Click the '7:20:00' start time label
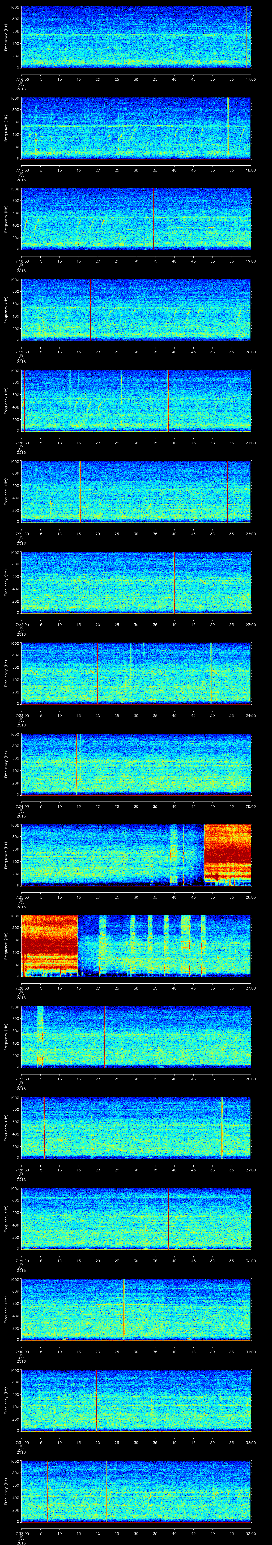The width and height of the screenshot is (272, 1545). [22, 443]
